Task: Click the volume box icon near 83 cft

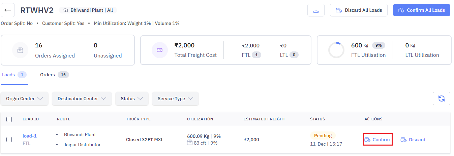Action: point(190,143)
